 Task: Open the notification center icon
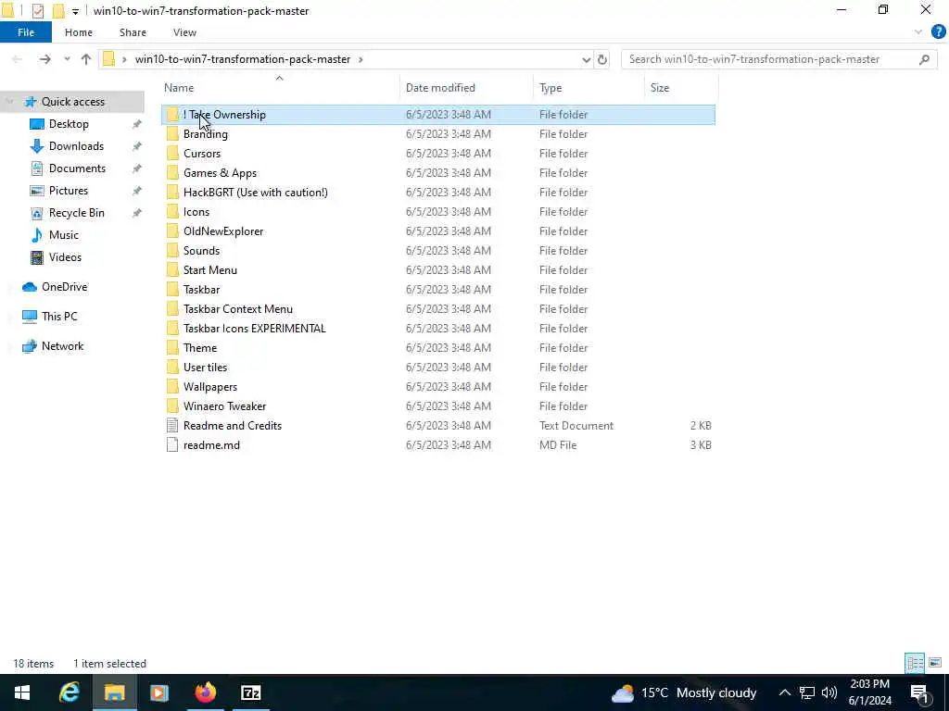(x=918, y=692)
